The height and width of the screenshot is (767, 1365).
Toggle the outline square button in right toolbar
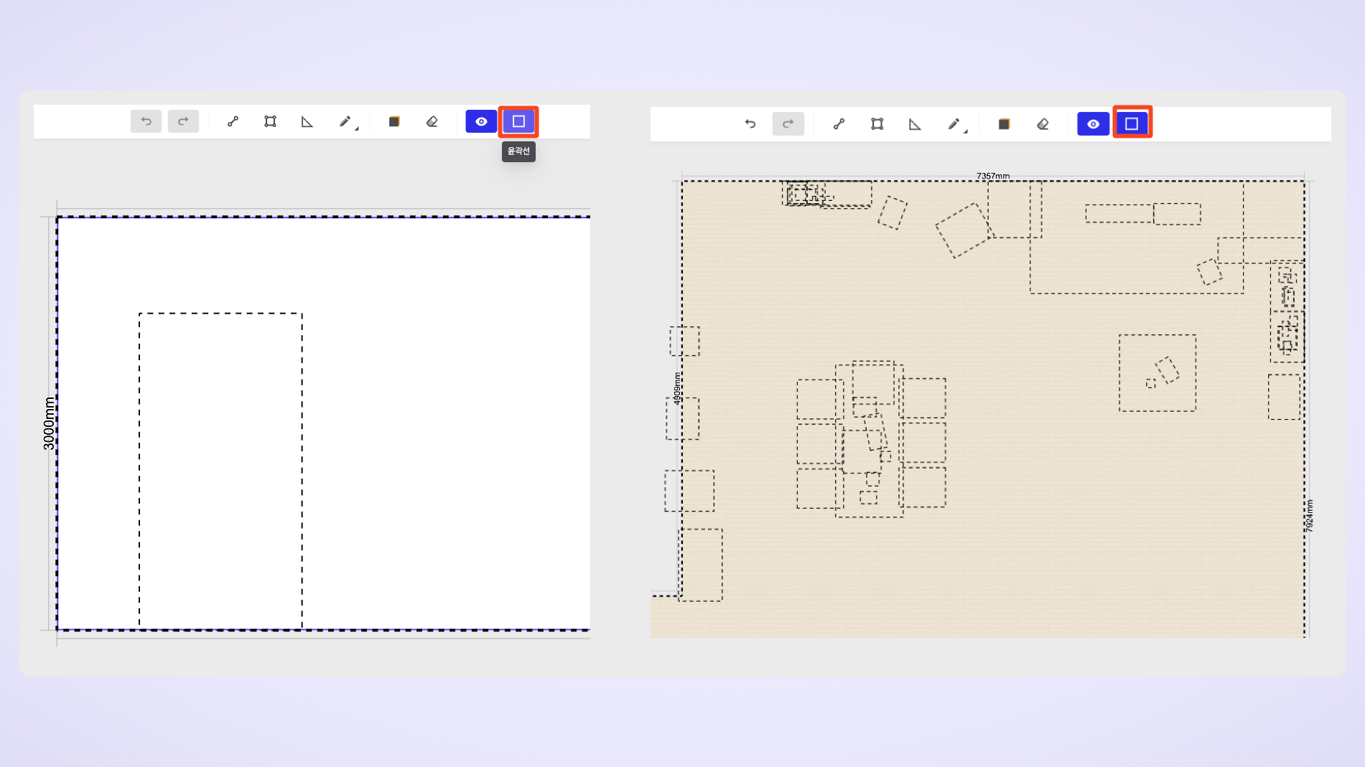[1132, 124]
